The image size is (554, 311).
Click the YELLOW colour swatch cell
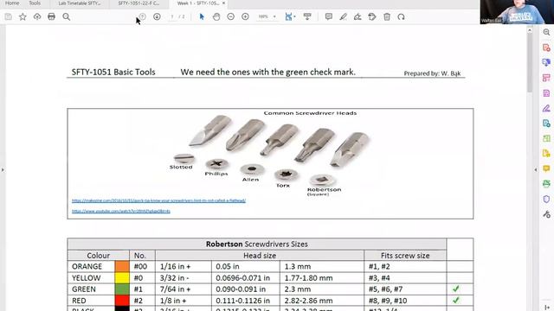122,278
